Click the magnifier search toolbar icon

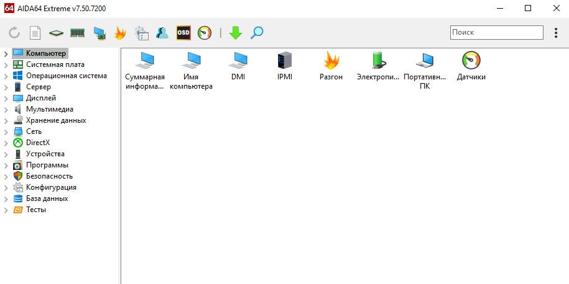257,33
